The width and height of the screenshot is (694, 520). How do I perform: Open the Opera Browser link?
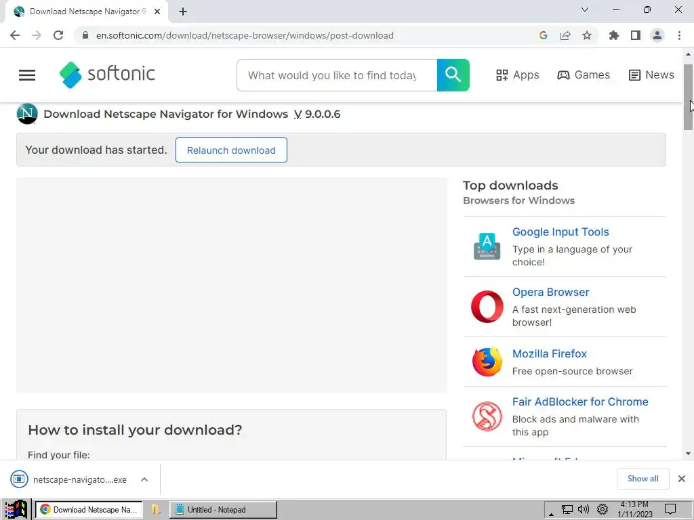(550, 292)
